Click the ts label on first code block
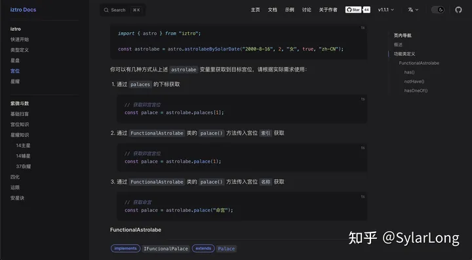The width and height of the screenshot is (472, 260). pos(363,28)
